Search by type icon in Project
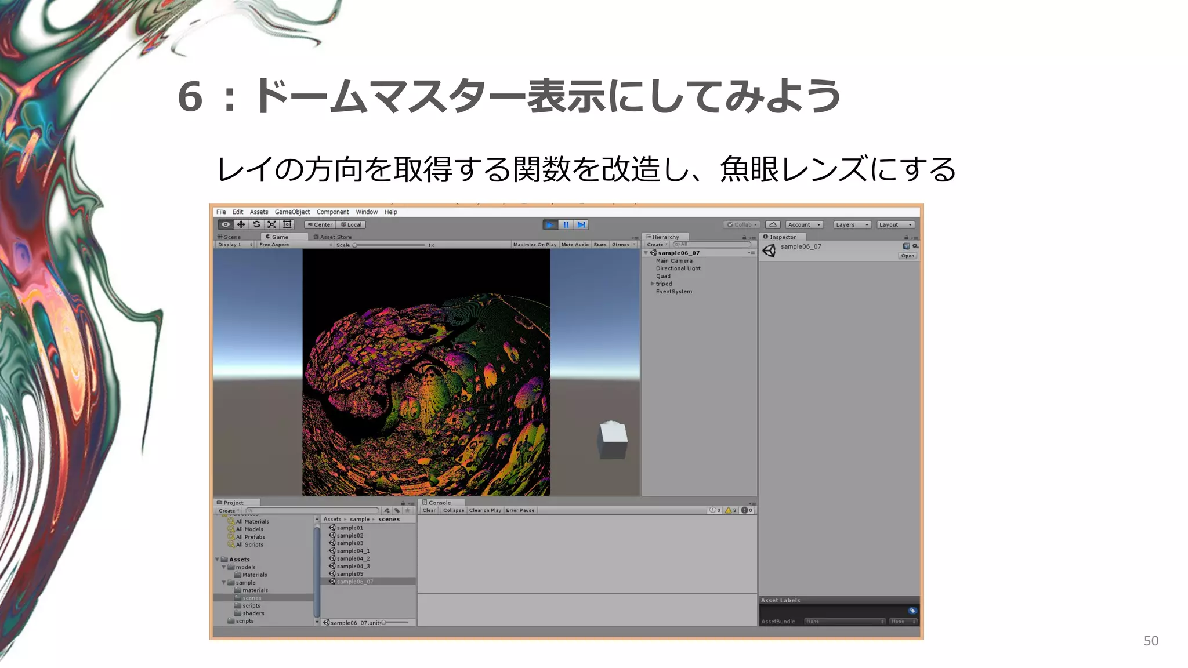The height and width of the screenshot is (668, 1188). point(387,511)
